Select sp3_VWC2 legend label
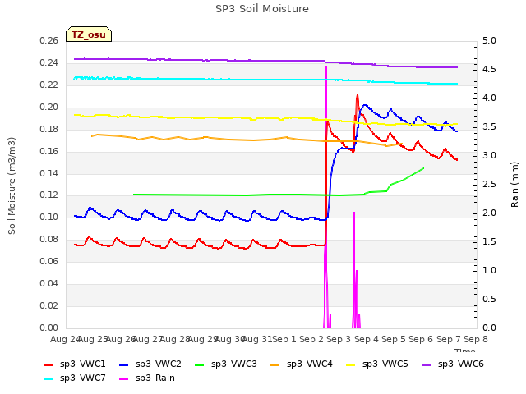This screenshot has height=394, width=526. [x=159, y=364]
